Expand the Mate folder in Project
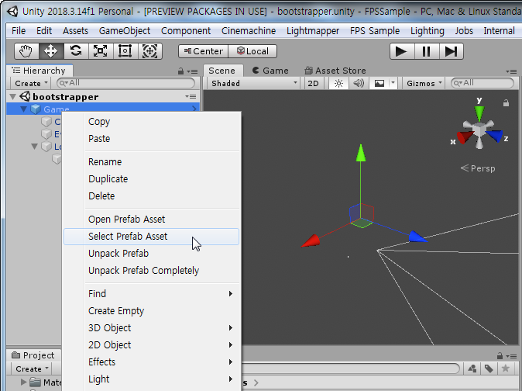Image resolution: width=522 pixels, height=391 pixels. point(23,382)
